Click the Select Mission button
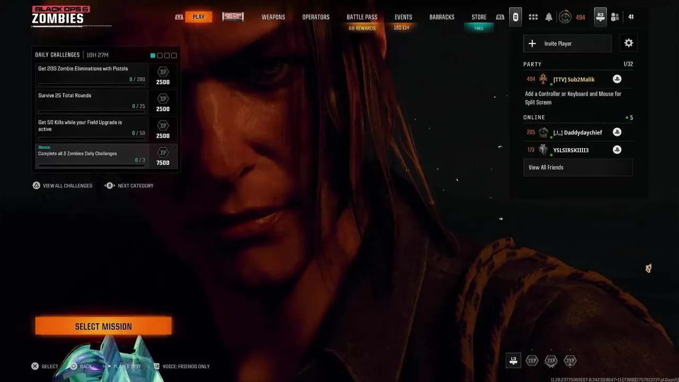Viewport: 679px width, 382px height. point(103,326)
